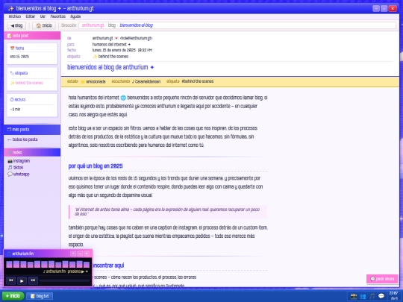Close the anthurium.fm player window
This screenshot has width=403, height=302.
pyautogui.click(x=87, y=254)
